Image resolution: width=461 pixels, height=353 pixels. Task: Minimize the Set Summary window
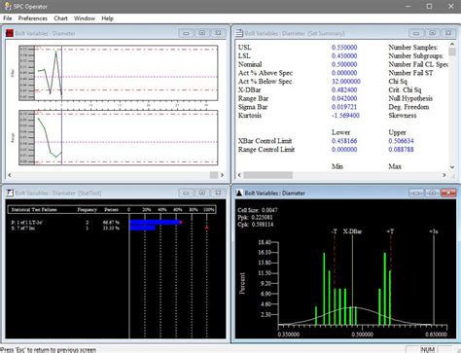tap(416, 33)
